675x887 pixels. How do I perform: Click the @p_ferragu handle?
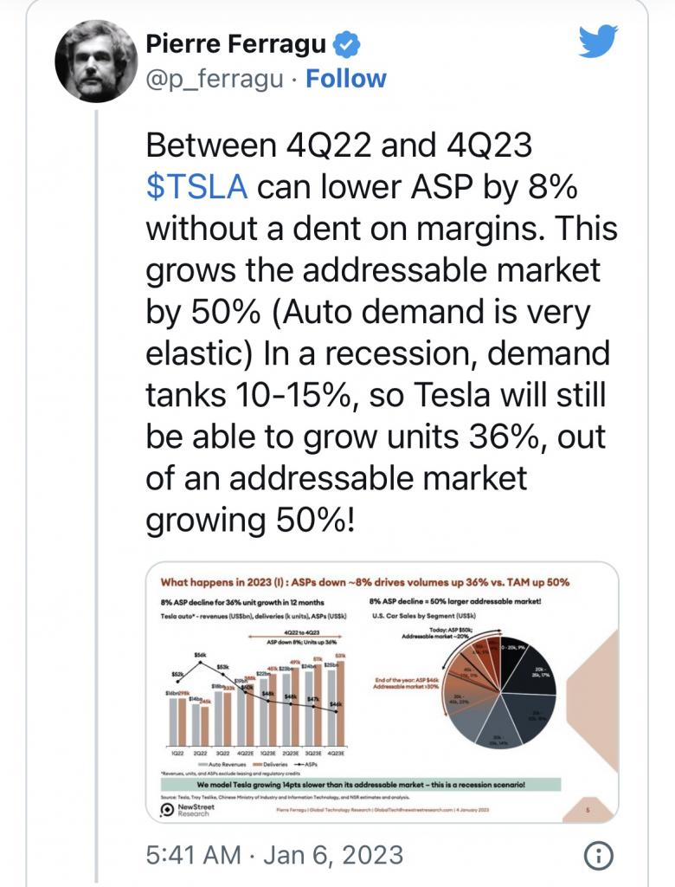click(215, 79)
